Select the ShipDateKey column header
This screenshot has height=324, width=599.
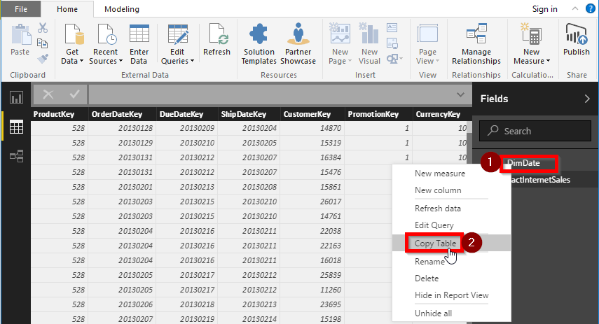click(x=249, y=114)
